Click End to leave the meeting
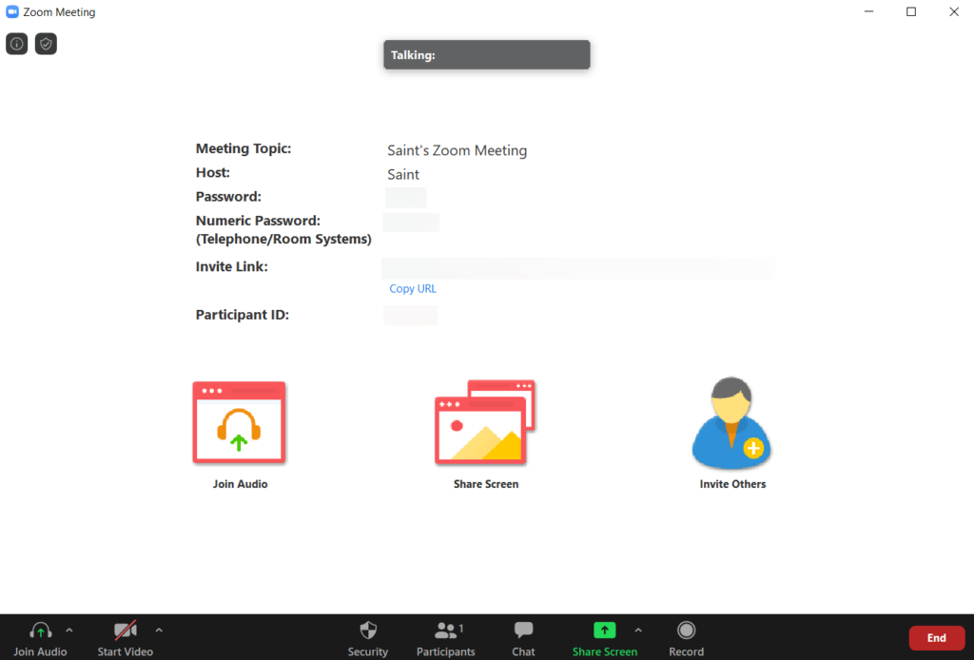This screenshot has width=974, height=660. tap(937, 637)
